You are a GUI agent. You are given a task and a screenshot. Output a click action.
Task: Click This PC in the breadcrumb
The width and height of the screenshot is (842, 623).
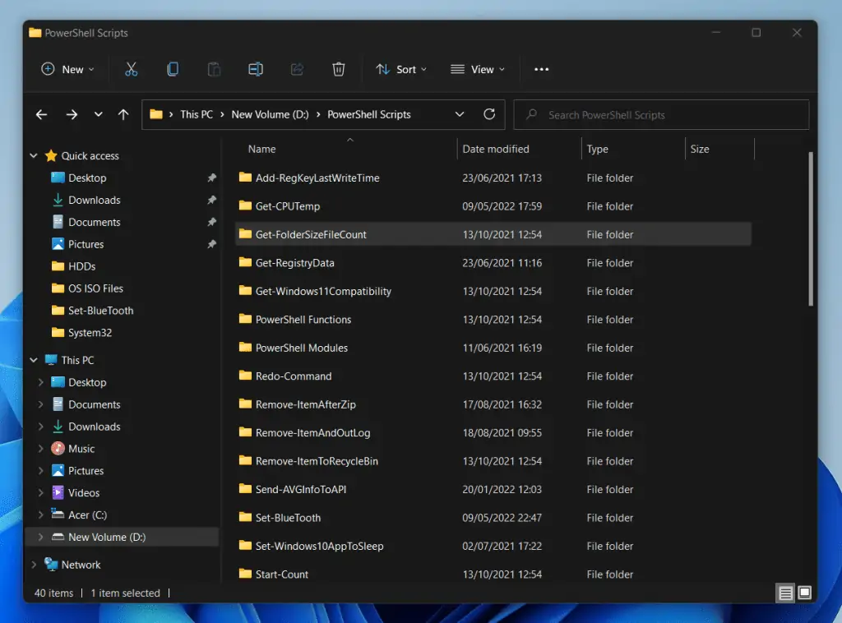click(197, 114)
